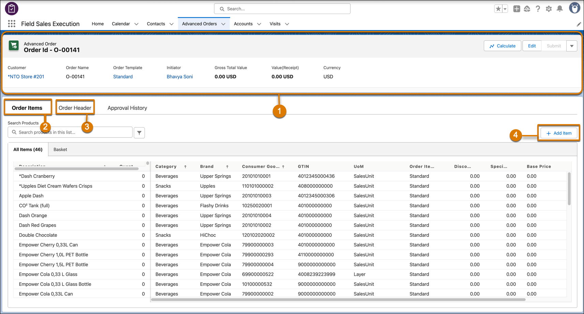
Task: Open the Standard order template link
Action: click(123, 77)
